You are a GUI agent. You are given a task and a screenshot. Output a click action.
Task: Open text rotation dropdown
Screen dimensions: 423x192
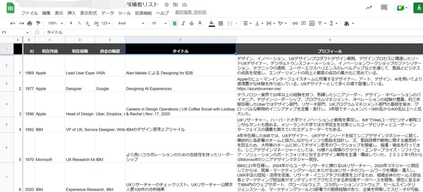(283, 23)
